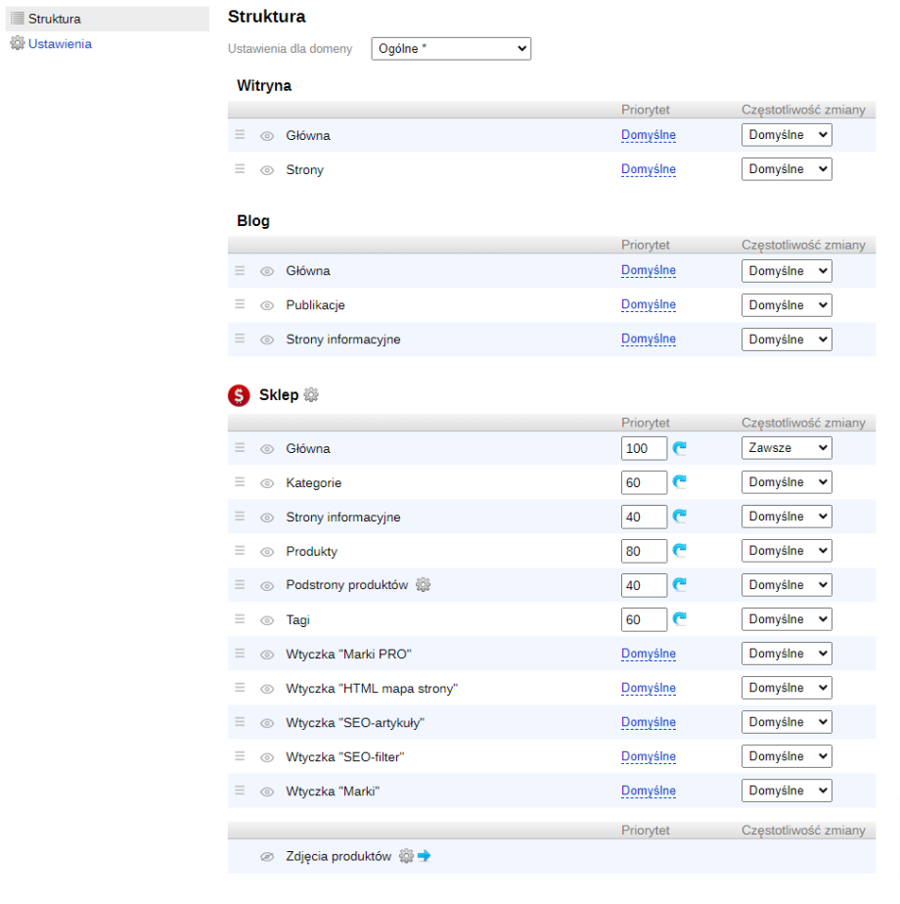Toggle visibility eye for Wtyczka "Marki PRO"
The width and height of the screenshot is (900, 904).
coord(267,655)
